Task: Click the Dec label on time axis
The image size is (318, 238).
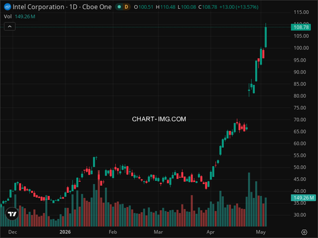Action: [x=13, y=232]
